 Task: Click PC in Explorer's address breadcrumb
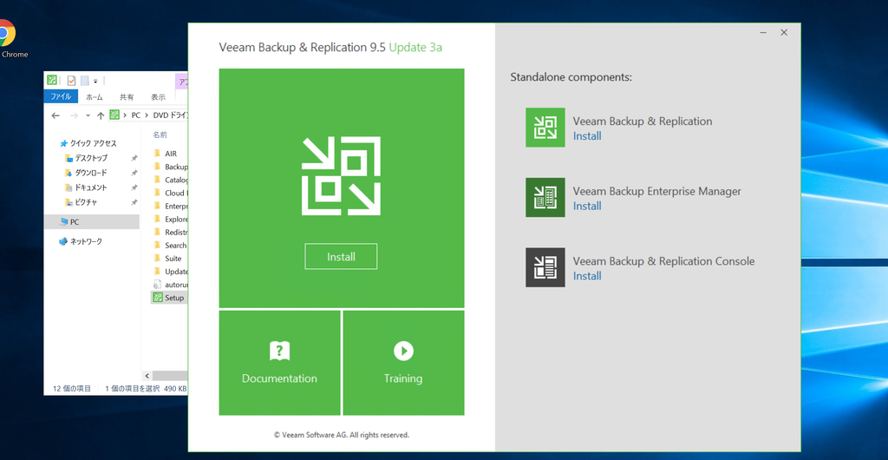tap(136, 115)
